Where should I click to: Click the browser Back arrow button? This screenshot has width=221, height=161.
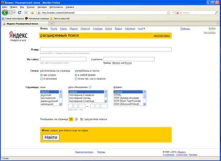pyautogui.click(x=5, y=12)
